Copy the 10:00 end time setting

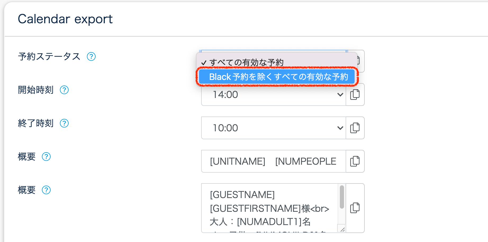(x=355, y=128)
